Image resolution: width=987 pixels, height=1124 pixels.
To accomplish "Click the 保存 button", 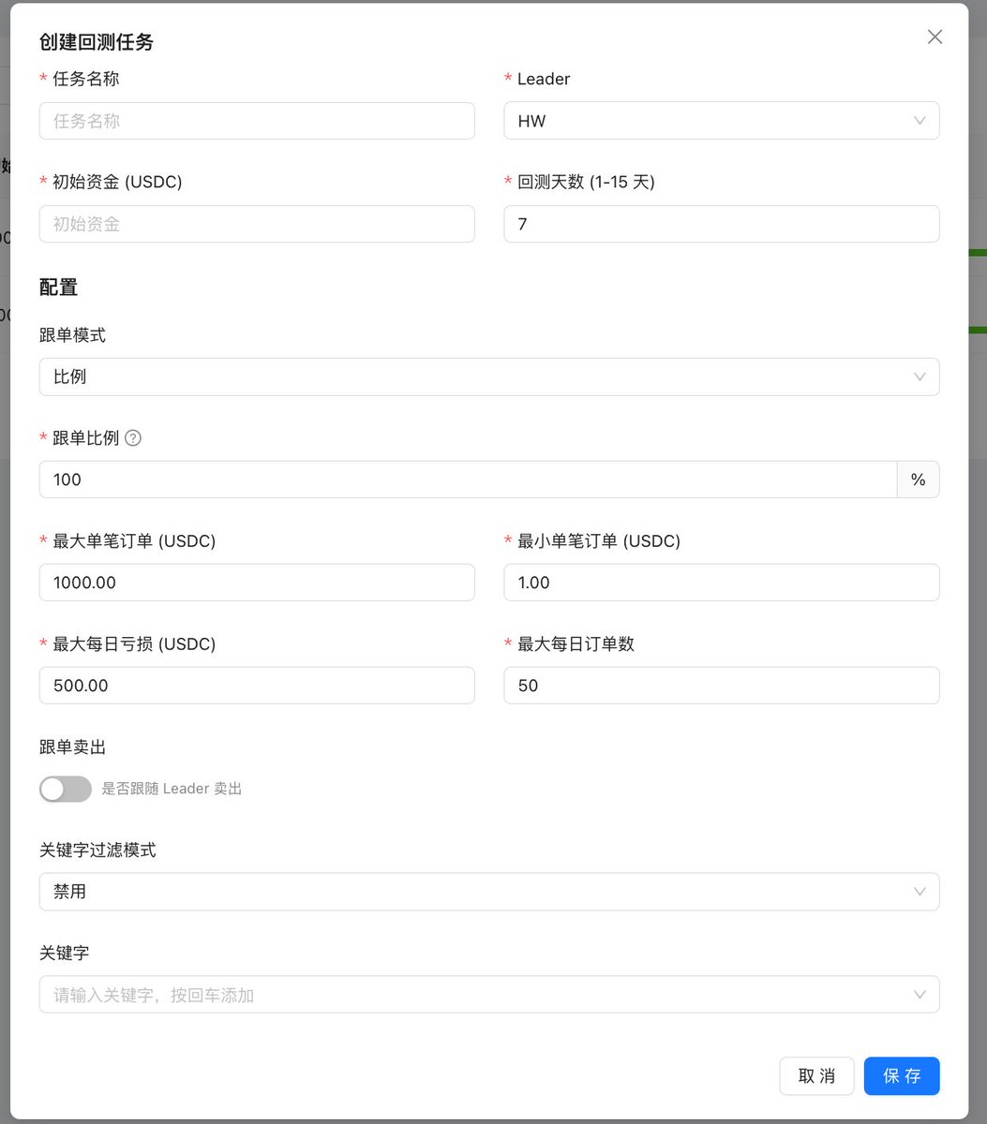I will pos(902,1076).
